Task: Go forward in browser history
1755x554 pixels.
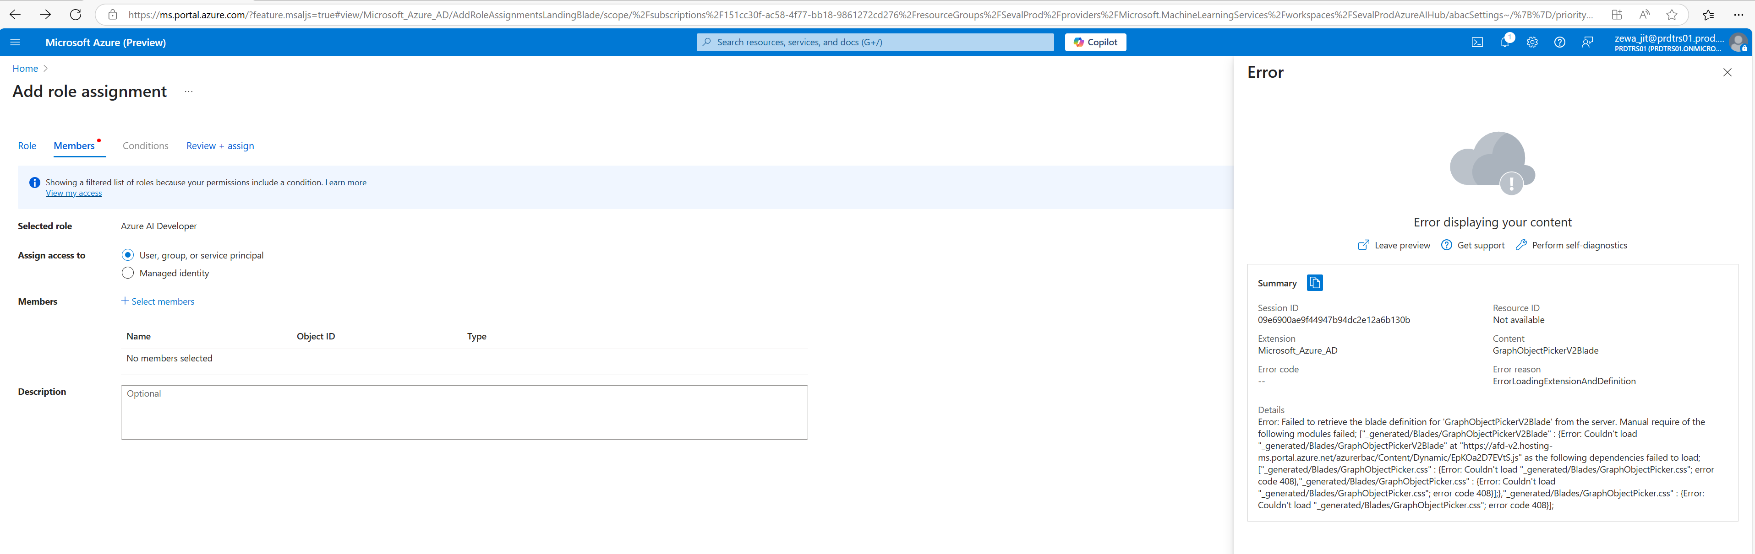Action: (46, 14)
